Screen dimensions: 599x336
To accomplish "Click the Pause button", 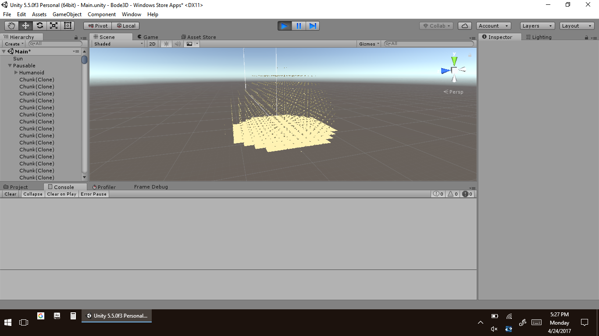I will [299, 26].
